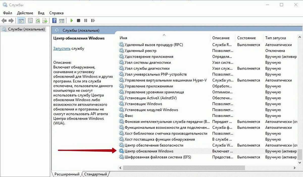Click the Pause service icon

86,21
